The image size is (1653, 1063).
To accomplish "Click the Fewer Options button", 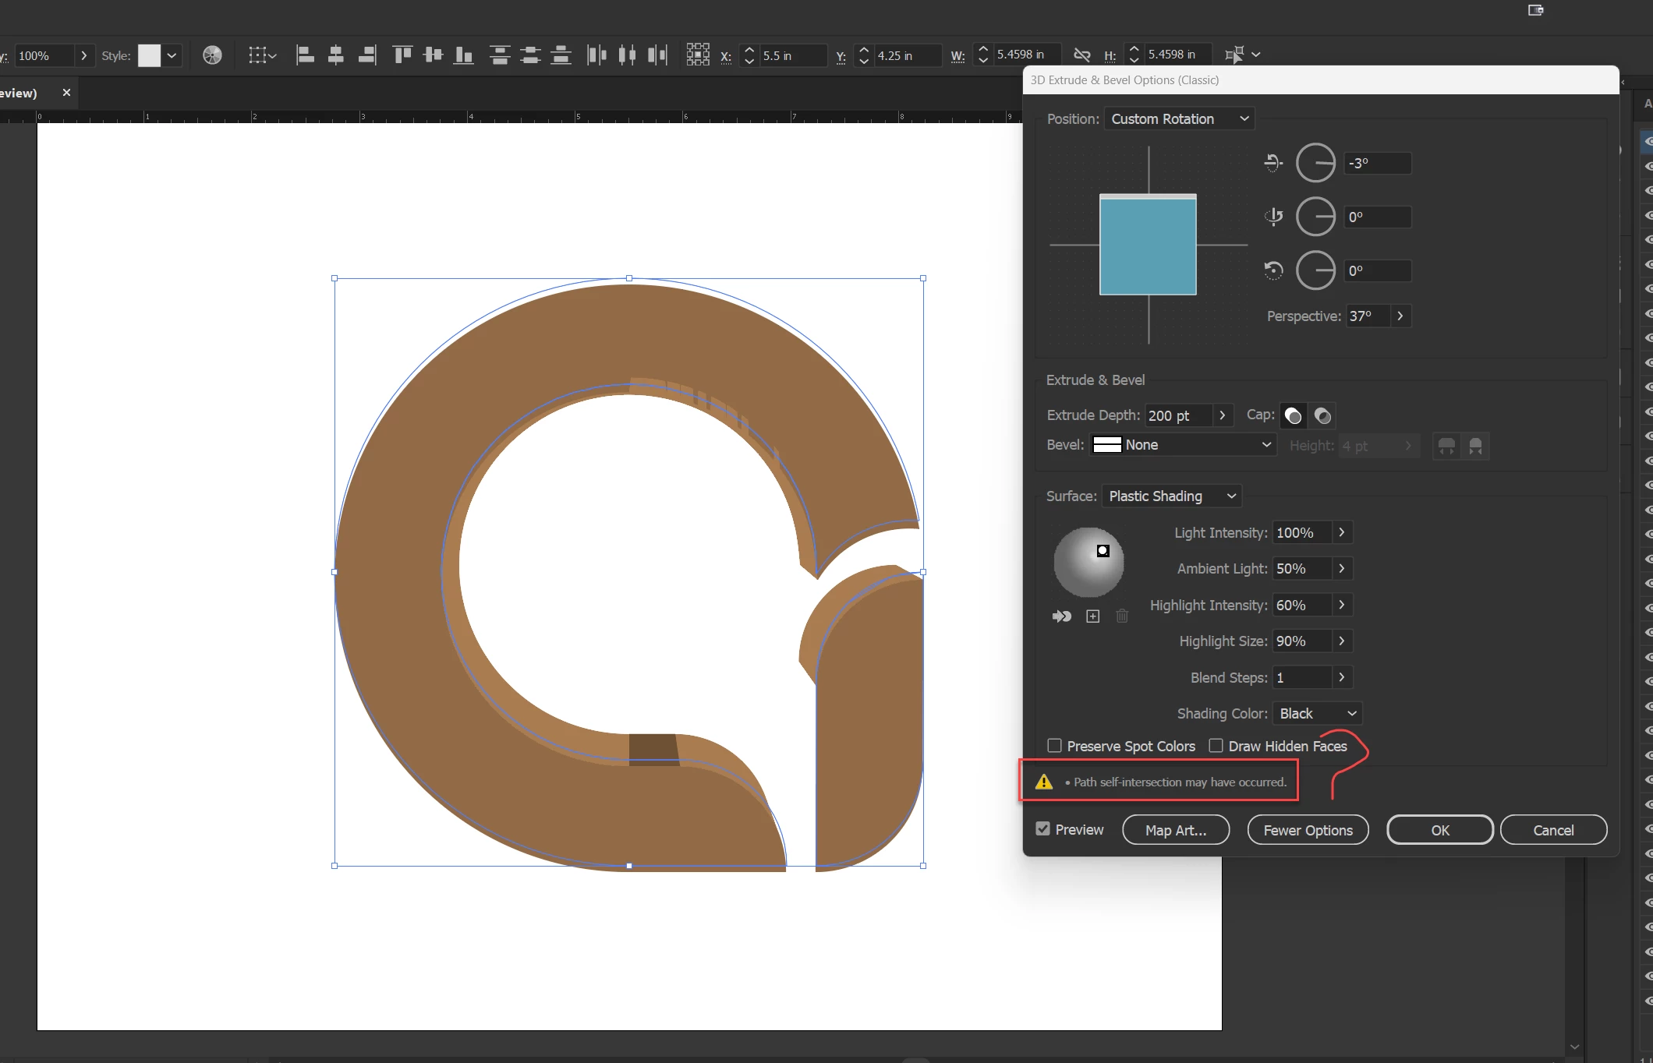I will click(x=1308, y=830).
